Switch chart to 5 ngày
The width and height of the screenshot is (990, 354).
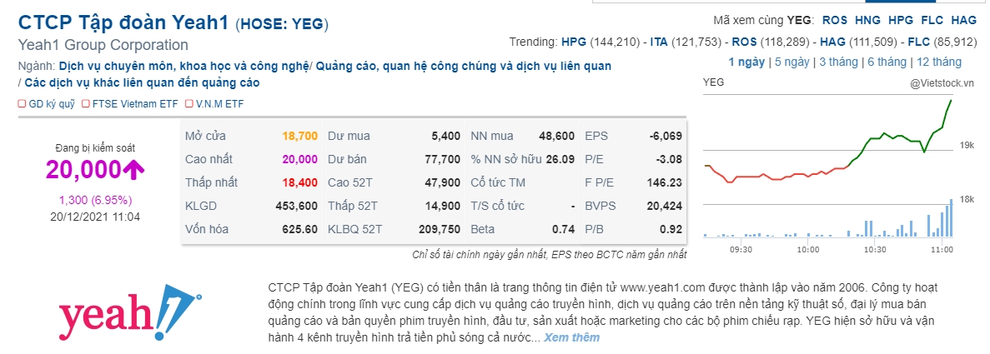click(x=791, y=62)
